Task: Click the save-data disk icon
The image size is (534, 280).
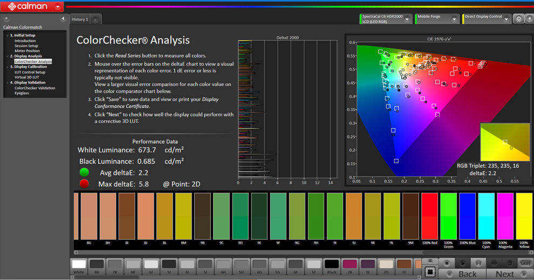Action: pyautogui.click(x=478, y=263)
